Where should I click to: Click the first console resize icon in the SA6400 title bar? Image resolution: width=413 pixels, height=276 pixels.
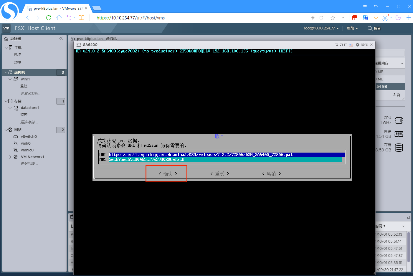[x=336, y=45]
